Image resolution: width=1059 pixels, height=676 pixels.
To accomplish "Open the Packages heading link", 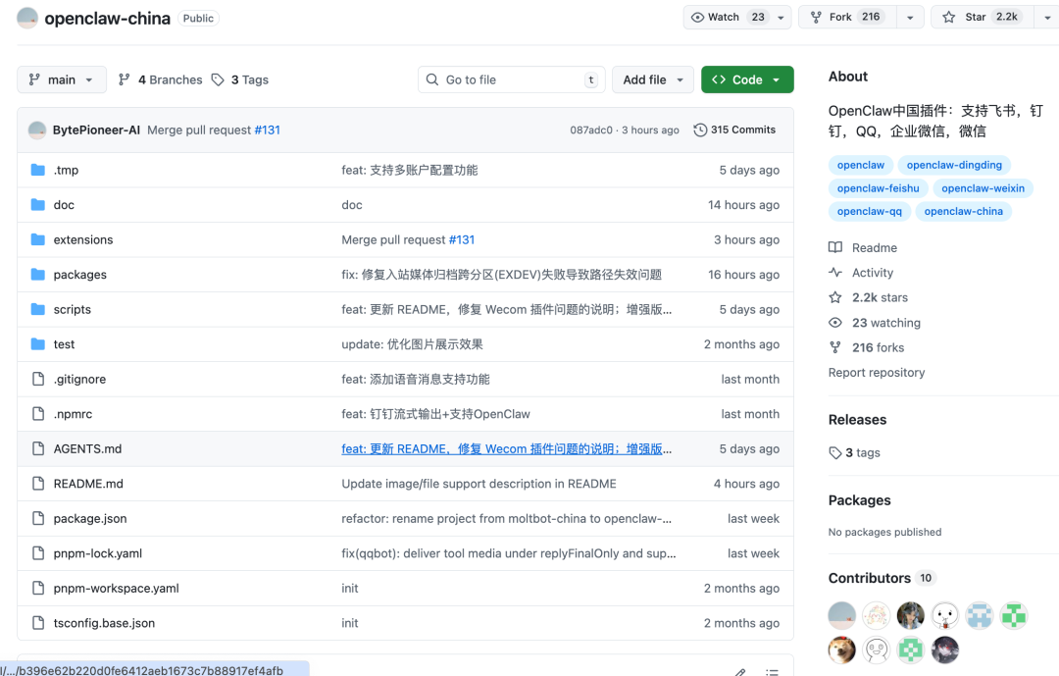I will click(859, 500).
